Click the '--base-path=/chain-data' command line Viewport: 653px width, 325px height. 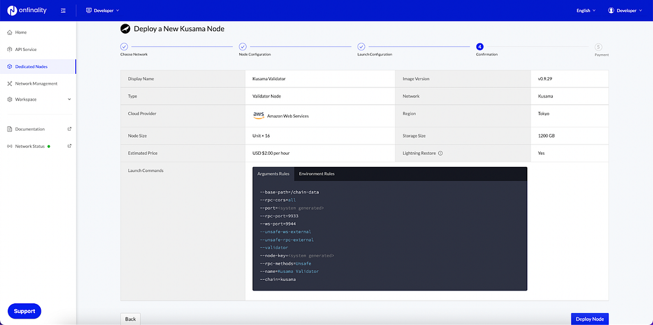tap(289, 192)
